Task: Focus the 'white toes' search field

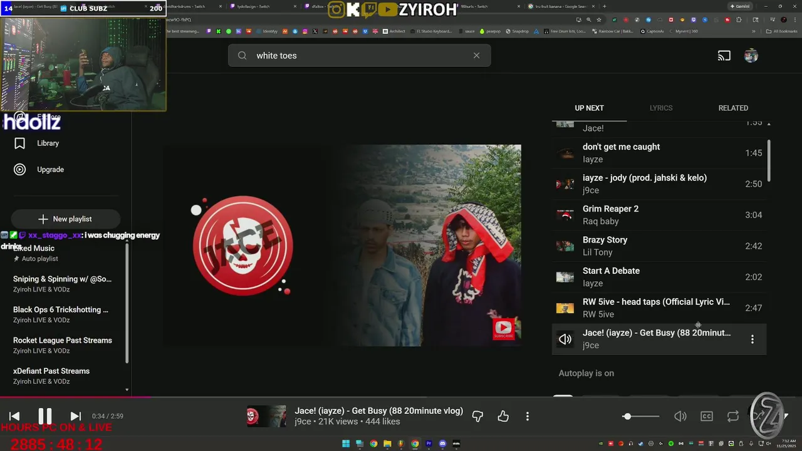Action: point(359,55)
